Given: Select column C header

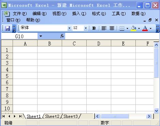Looking at the screenshot, I should tap(74, 44).
